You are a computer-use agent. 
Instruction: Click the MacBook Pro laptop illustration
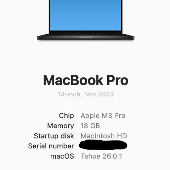[86, 20]
